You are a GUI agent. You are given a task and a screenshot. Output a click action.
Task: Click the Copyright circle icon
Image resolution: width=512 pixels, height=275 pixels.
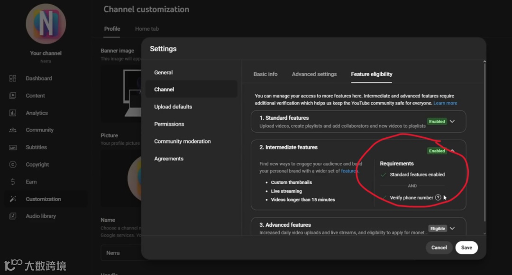coord(13,165)
